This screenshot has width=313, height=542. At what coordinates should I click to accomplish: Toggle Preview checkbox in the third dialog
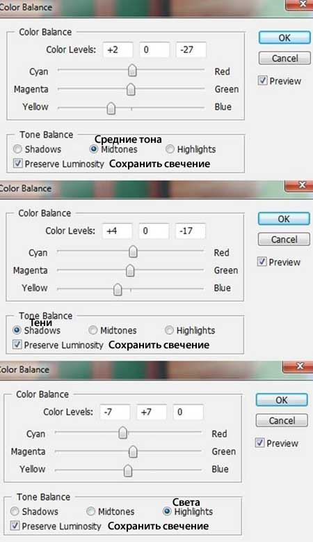[259, 443]
